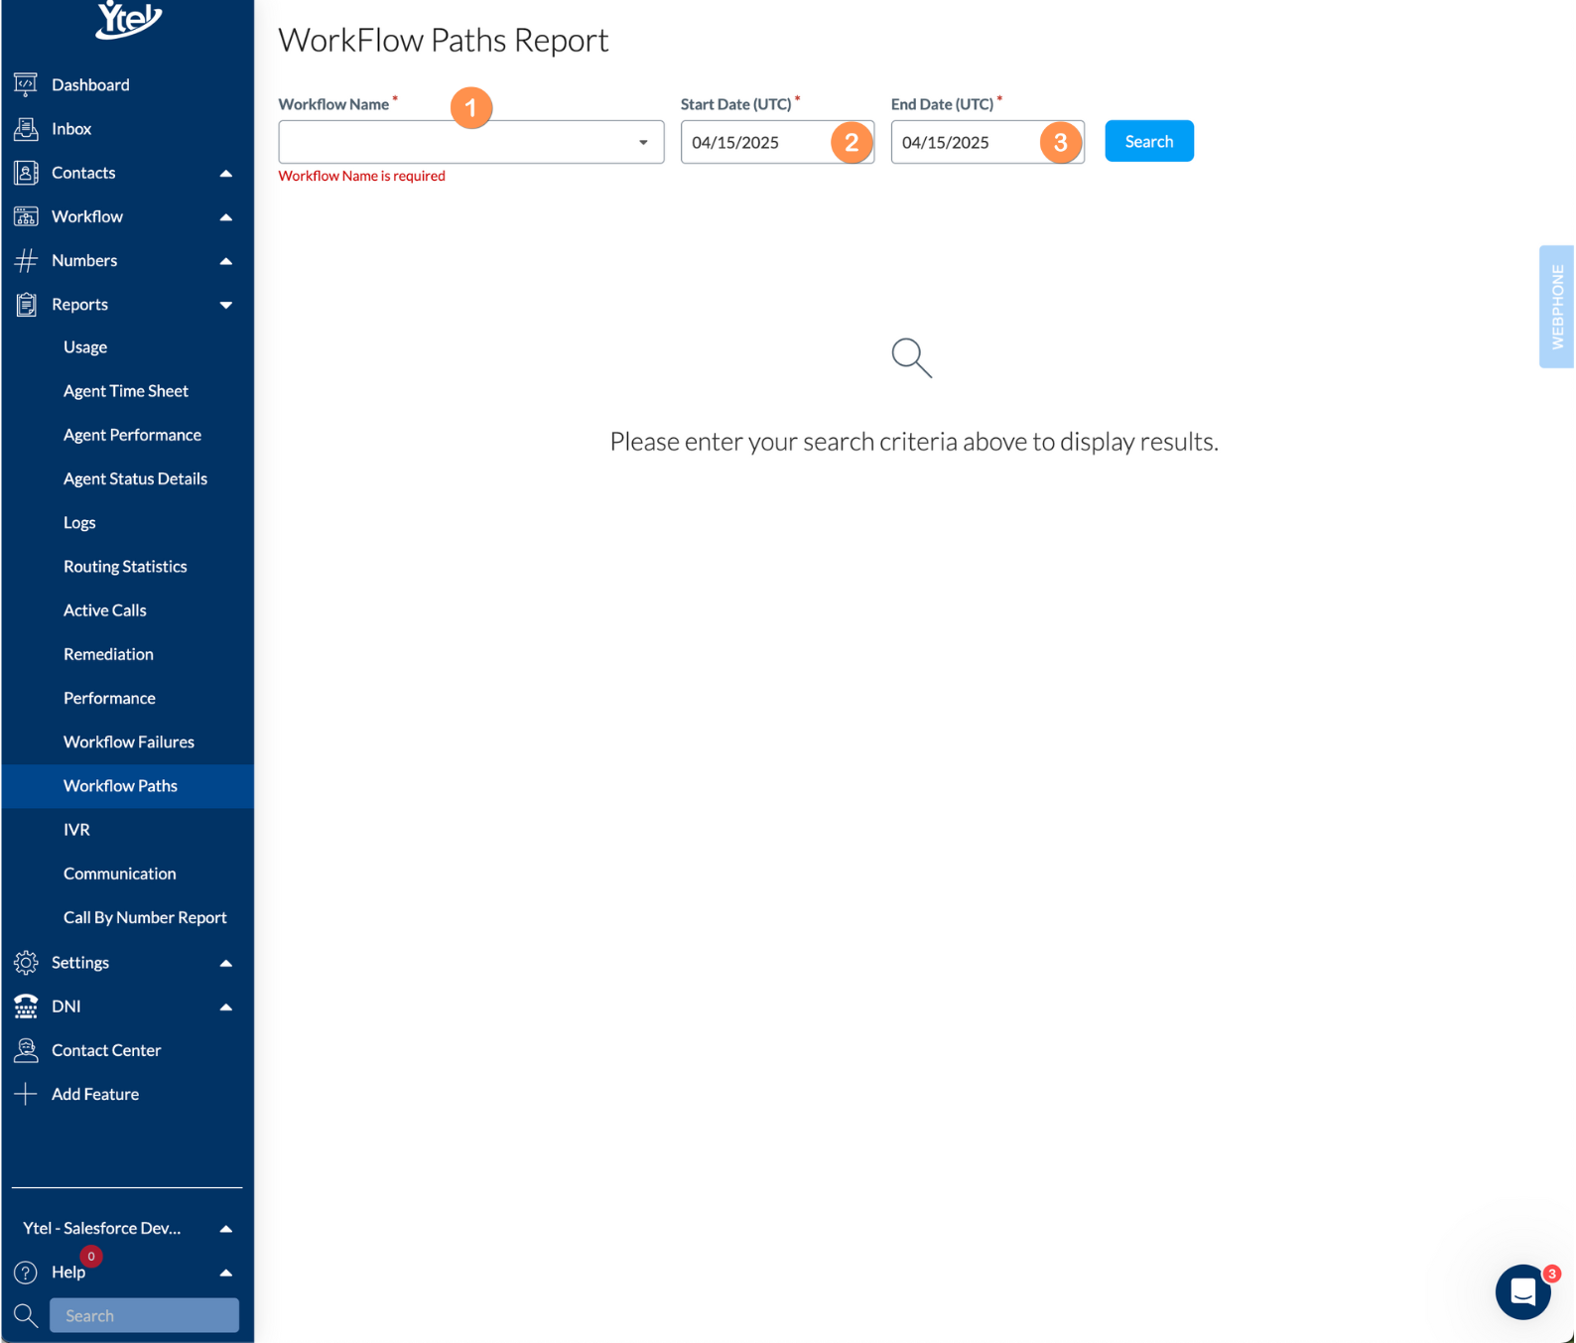The height and width of the screenshot is (1343, 1576).
Task: Select the Workflow Failures report
Action: 129,741
